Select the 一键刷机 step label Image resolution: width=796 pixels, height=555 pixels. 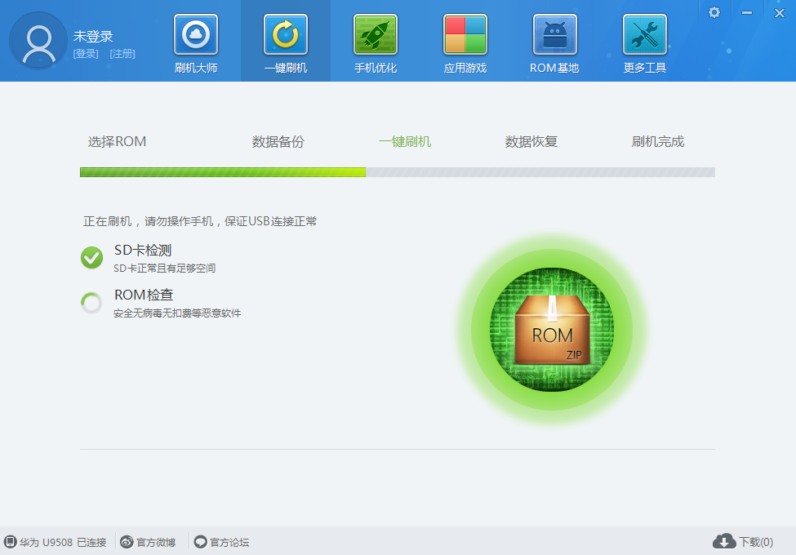[405, 141]
